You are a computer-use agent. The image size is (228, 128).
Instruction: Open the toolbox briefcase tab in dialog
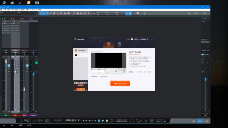[x=119, y=44]
